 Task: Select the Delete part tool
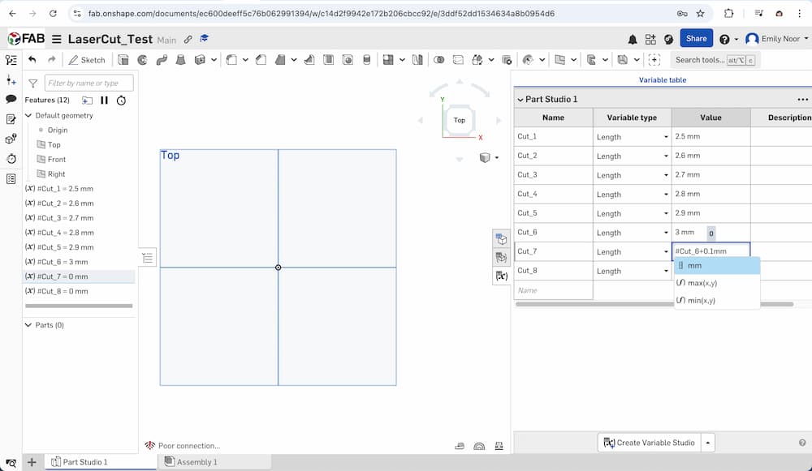pyautogui.click(x=507, y=60)
